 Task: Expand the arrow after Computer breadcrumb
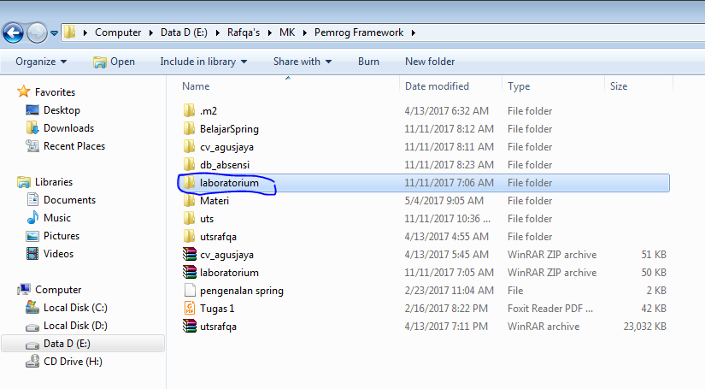click(150, 32)
